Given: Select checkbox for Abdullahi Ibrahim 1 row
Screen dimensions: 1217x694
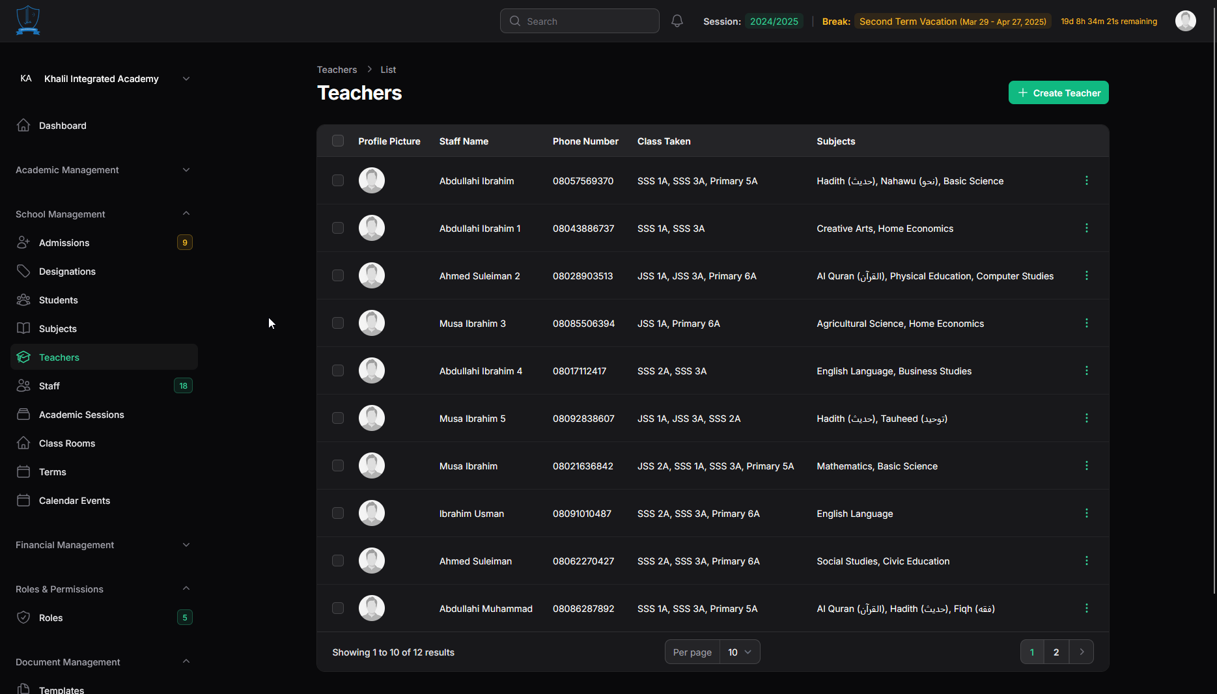Looking at the screenshot, I should point(338,228).
